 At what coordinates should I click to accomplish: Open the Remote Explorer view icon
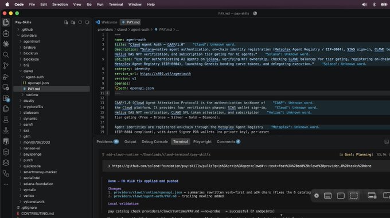6,88
